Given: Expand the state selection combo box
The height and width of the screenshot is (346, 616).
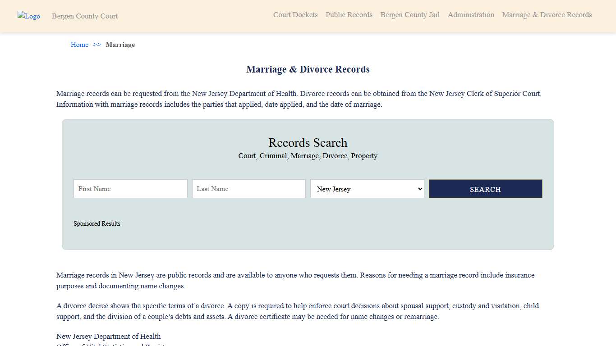Looking at the screenshot, I should pos(367,189).
